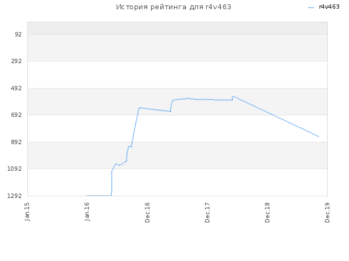349x261 pixels.
Task: Click the 1092 y-axis label
Action: [15, 169]
